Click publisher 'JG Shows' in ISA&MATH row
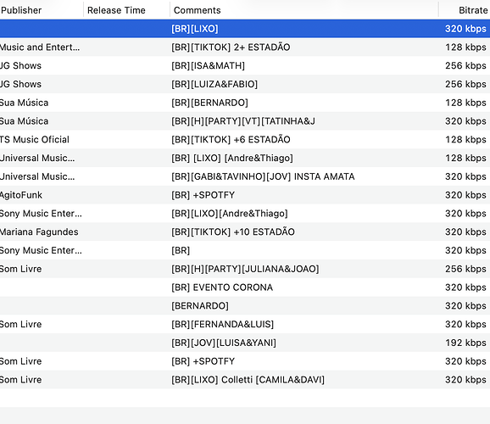This screenshot has width=490, height=424. click(20, 65)
